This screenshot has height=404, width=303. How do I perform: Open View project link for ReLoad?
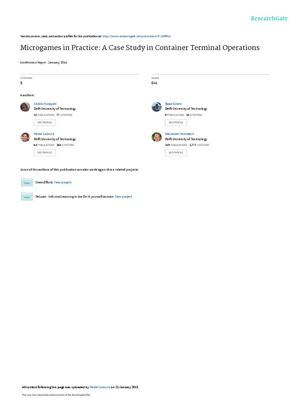[x=123, y=196]
